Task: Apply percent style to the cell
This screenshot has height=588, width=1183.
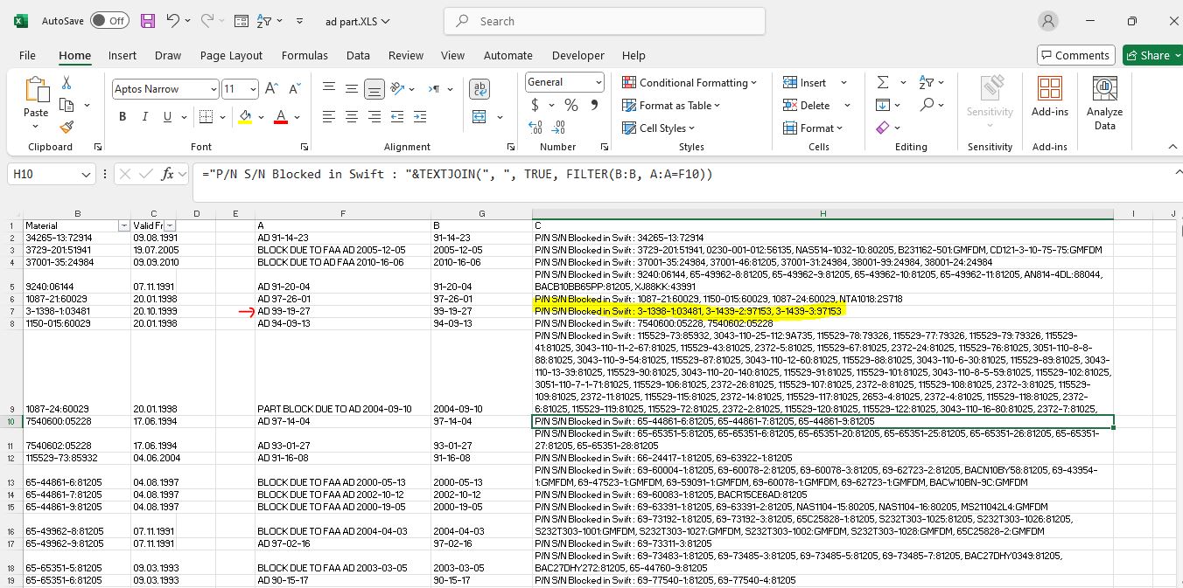Action: pyautogui.click(x=571, y=105)
